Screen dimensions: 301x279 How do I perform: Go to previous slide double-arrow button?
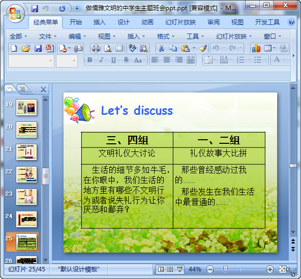293,241
